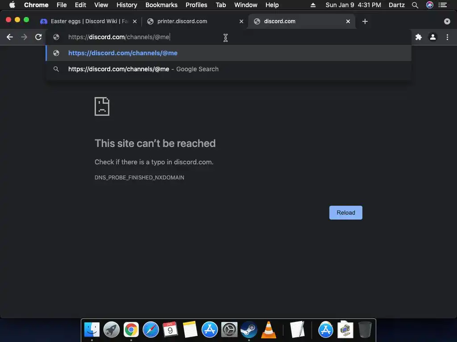Open the computer document icon beside Trash

pos(345,330)
